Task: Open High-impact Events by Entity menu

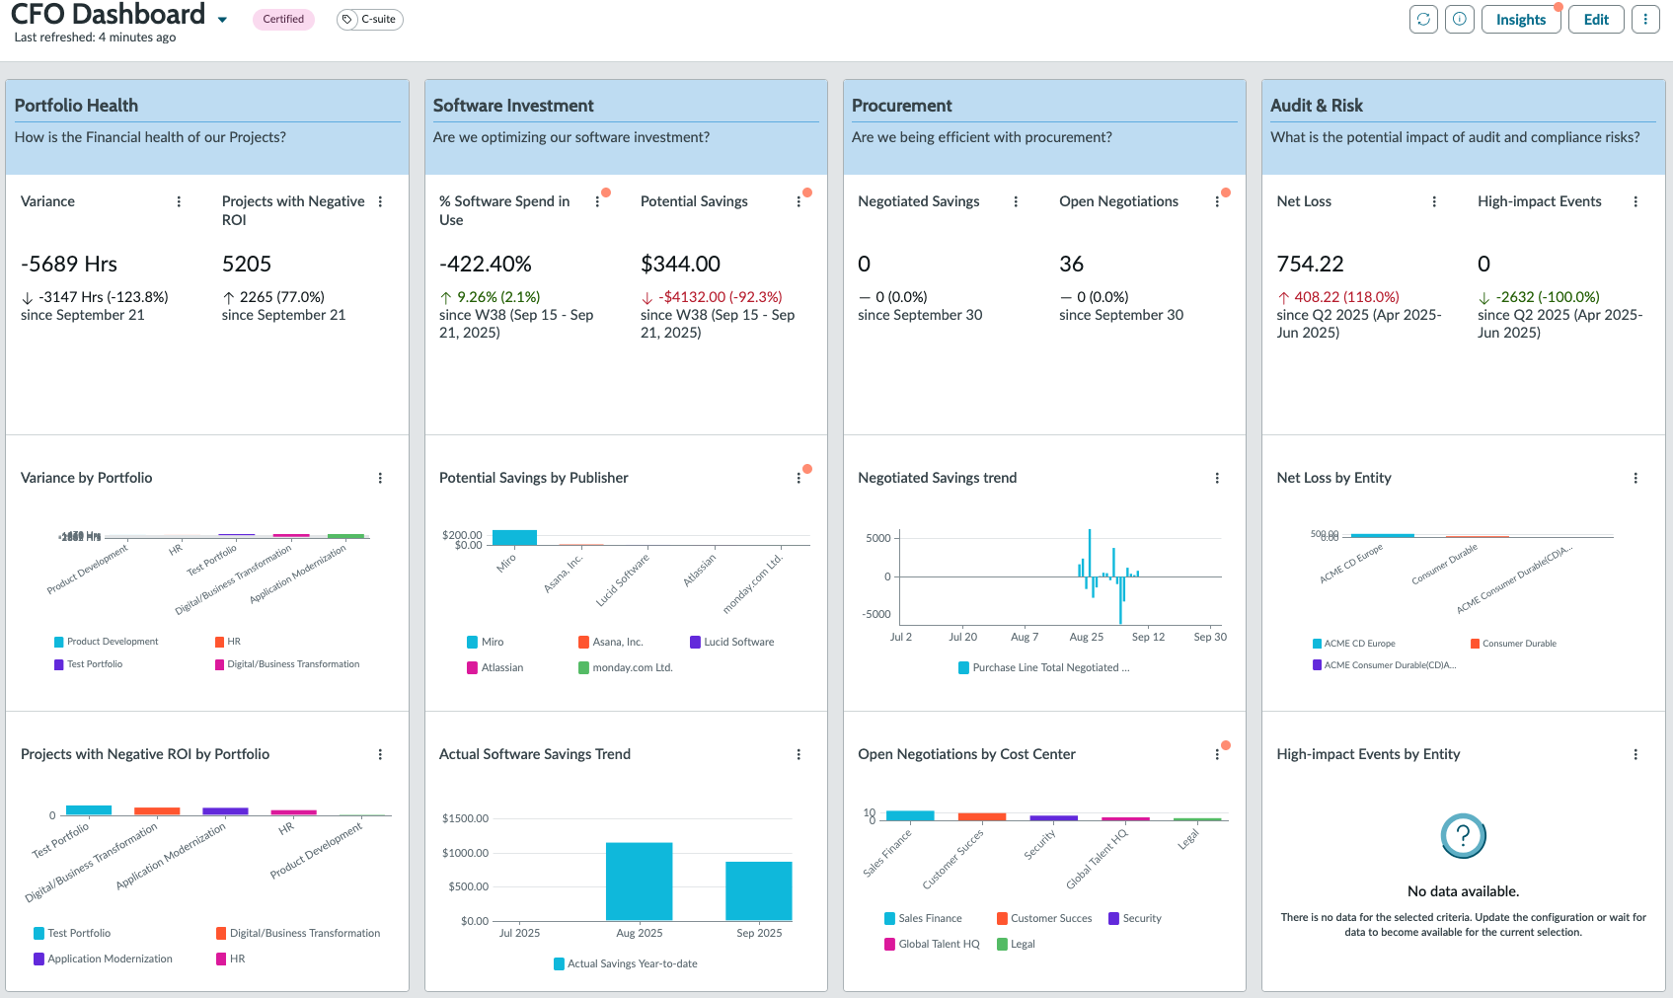Action: pos(1635,754)
